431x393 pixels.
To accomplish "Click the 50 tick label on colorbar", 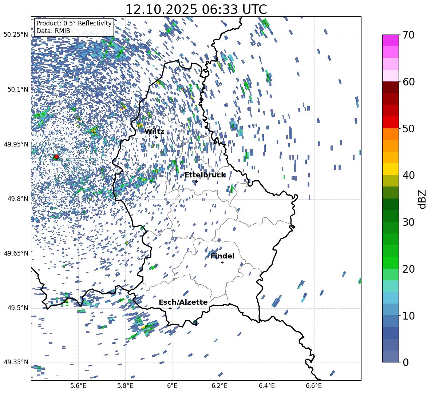I will (408, 129).
